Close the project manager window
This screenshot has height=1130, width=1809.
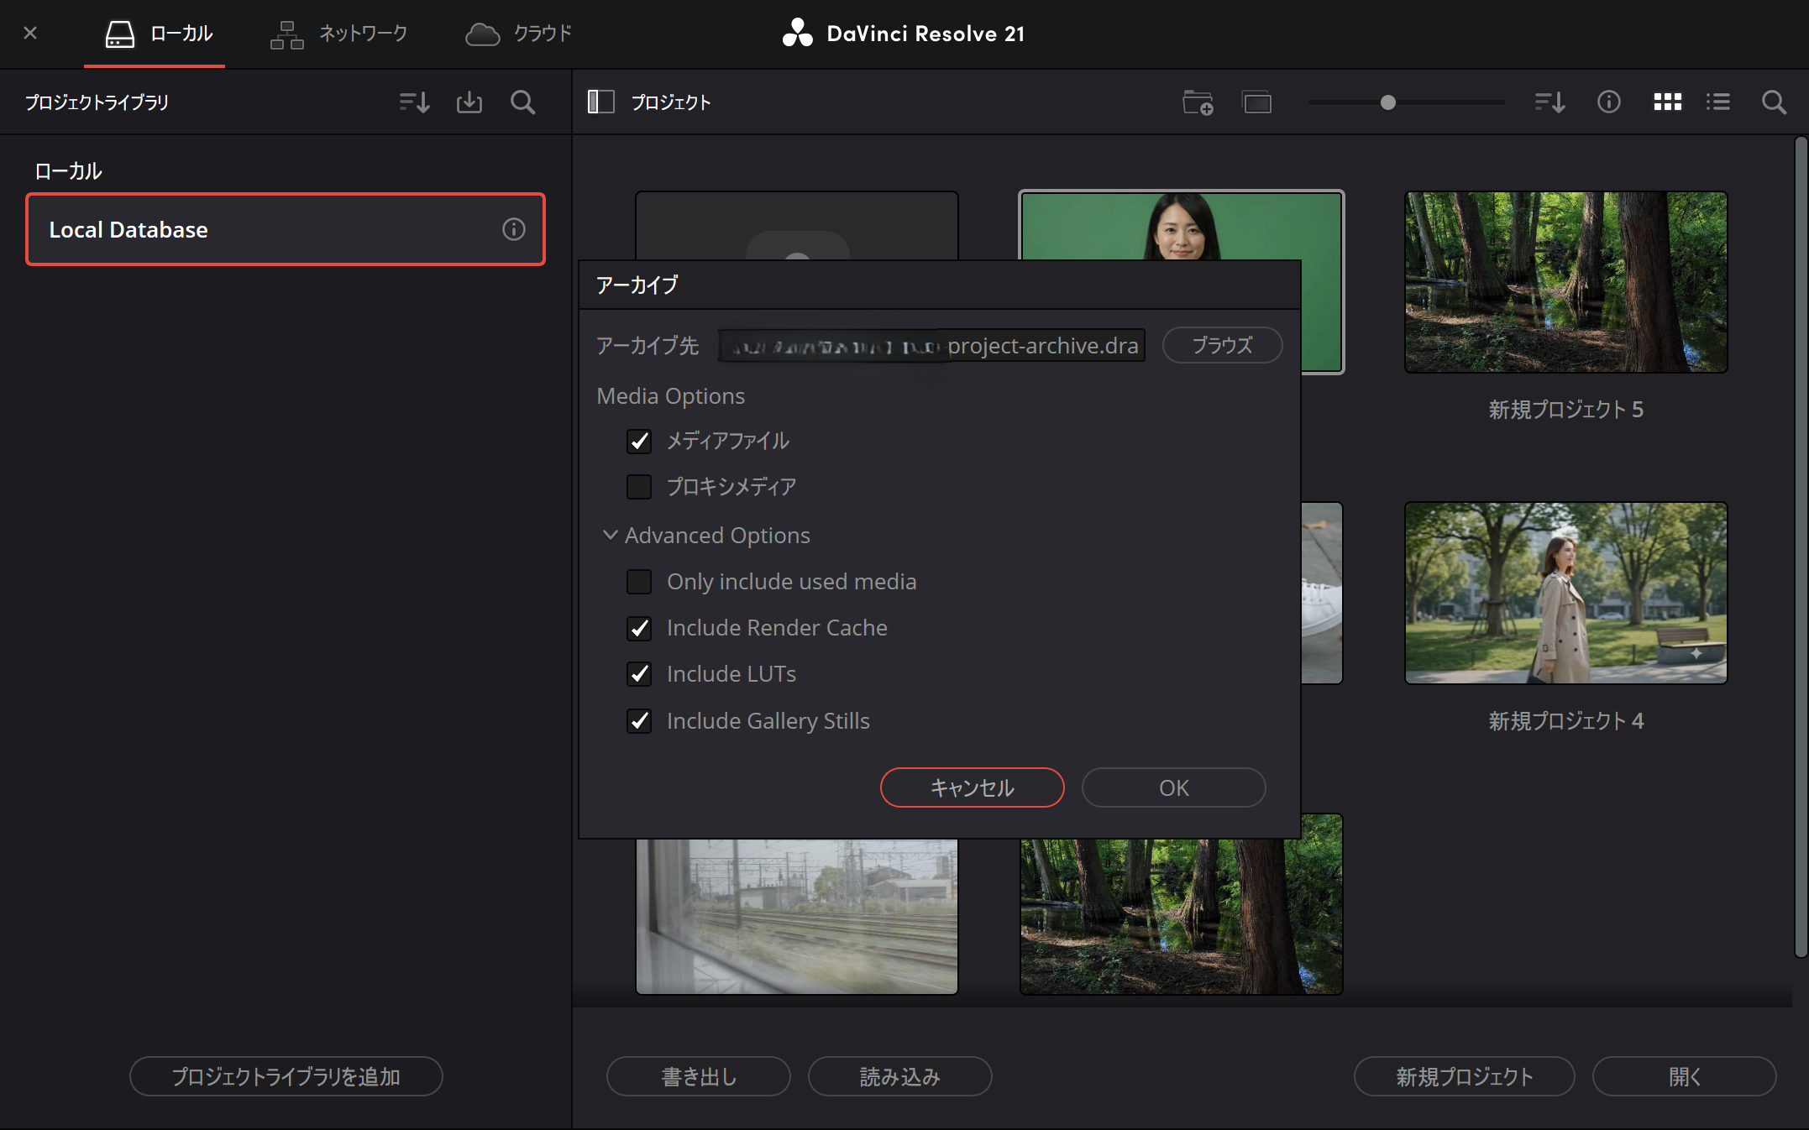click(30, 33)
